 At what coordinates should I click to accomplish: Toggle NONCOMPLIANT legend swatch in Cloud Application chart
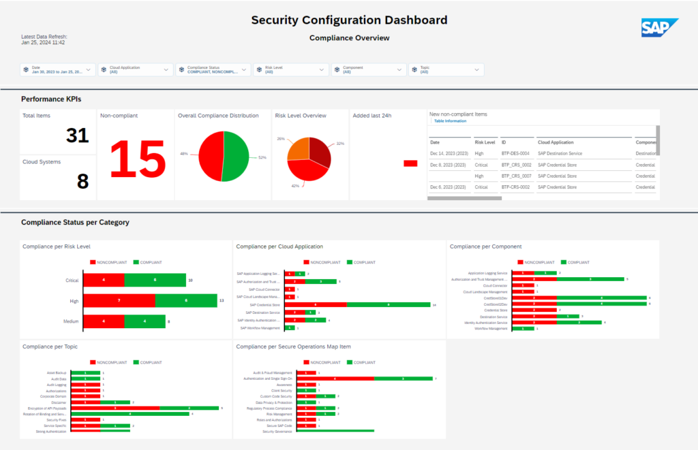(306, 262)
